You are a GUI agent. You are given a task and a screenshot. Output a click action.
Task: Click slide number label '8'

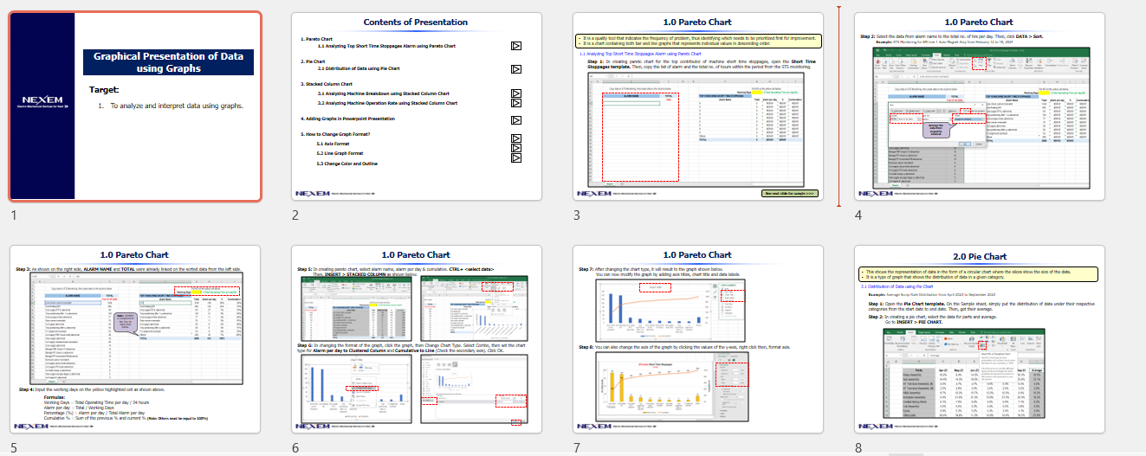coord(858,447)
